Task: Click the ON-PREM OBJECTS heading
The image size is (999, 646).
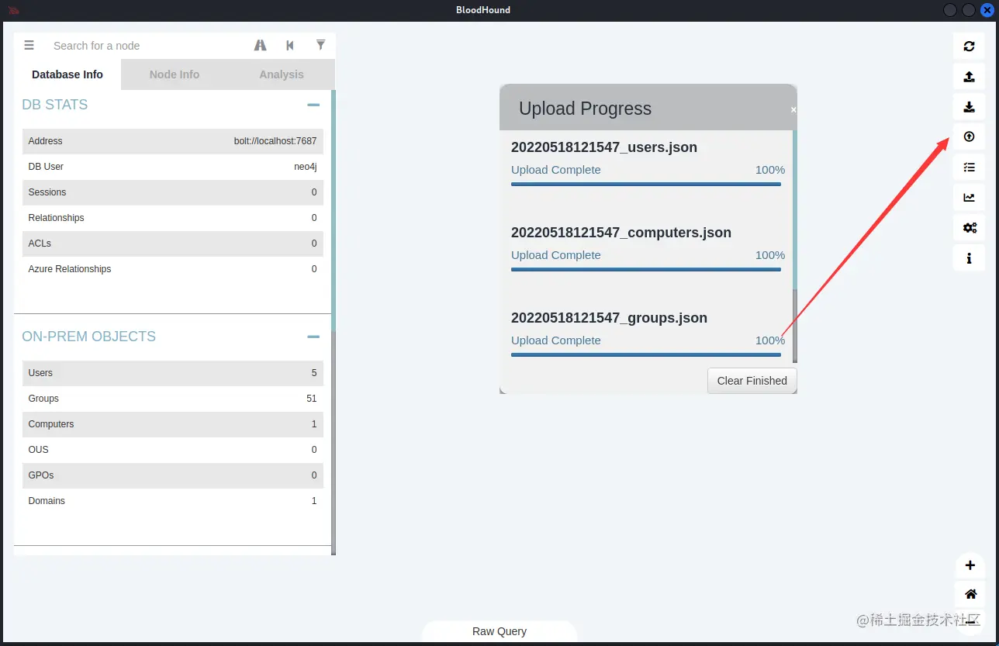Action: click(x=89, y=337)
